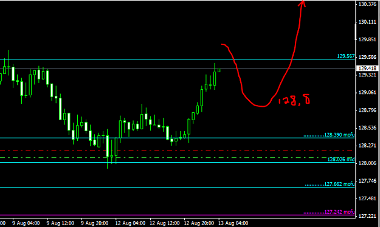Image resolution: width=380 pixels, height=227 pixels.
Task: Select the green dash-dot horizontal line
Action: (178, 158)
